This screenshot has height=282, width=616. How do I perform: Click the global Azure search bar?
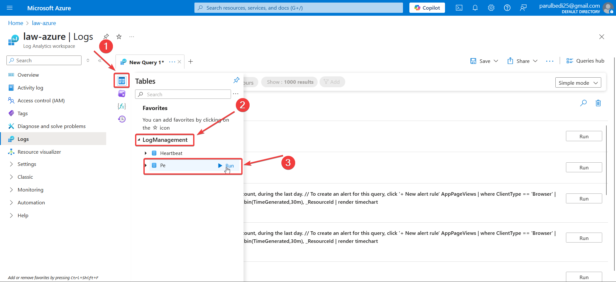(298, 8)
